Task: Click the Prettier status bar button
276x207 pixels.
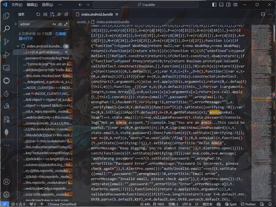Action: click(x=248, y=204)
